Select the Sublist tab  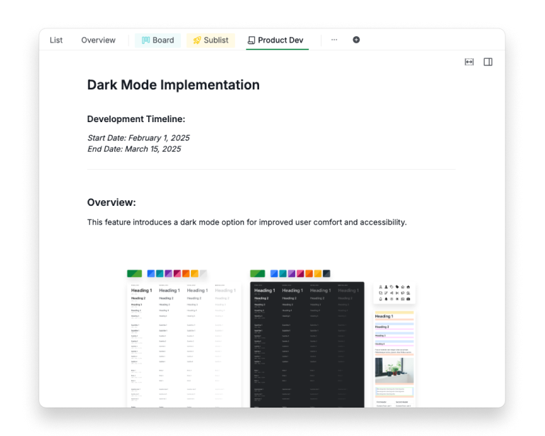(x=211, y=40)
